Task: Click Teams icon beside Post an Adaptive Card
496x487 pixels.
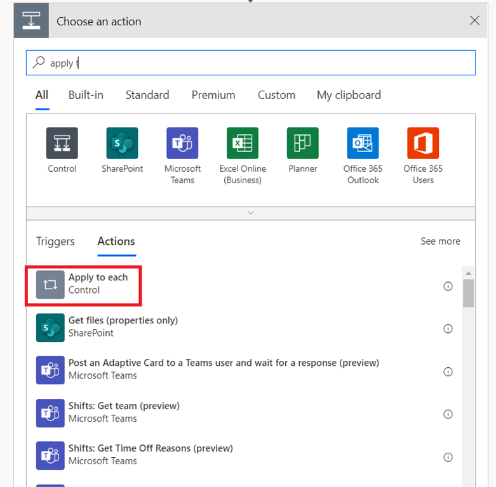Action: click(x=50, y=370)
